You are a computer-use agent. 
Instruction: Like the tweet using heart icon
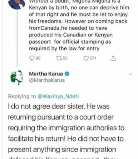coord(86,58)
